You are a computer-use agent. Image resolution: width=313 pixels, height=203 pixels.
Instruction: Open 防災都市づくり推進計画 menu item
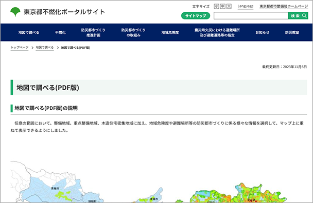point(93,32)
